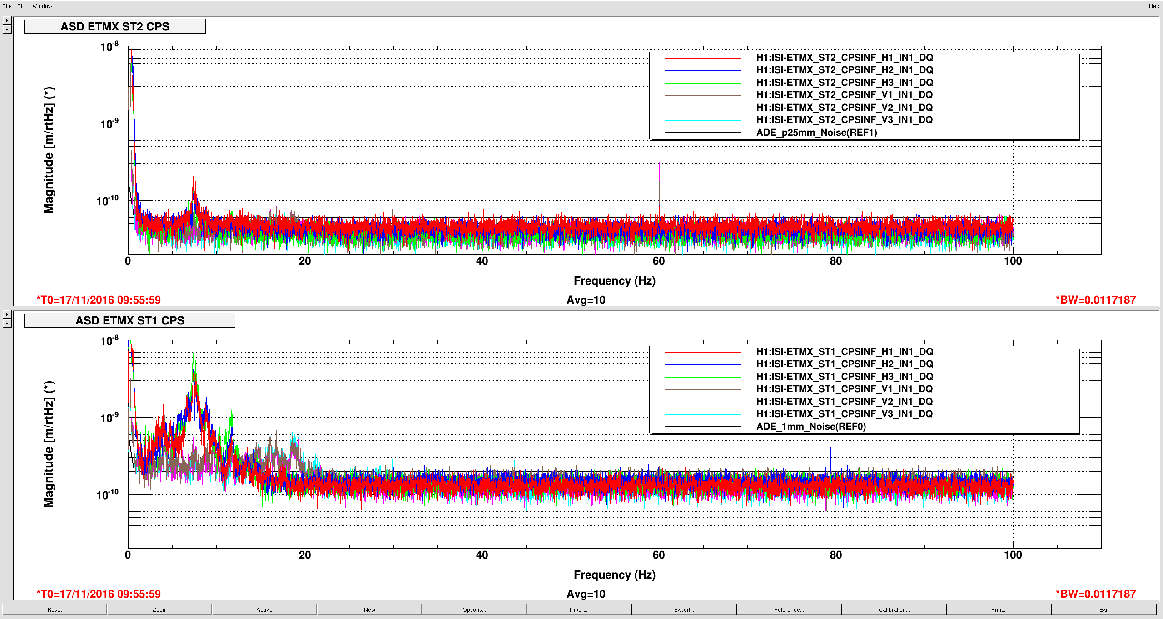Click T0 timestamp under ST1 plot
The height and width of the screenshot is (619, 1163).
point(99,594)
